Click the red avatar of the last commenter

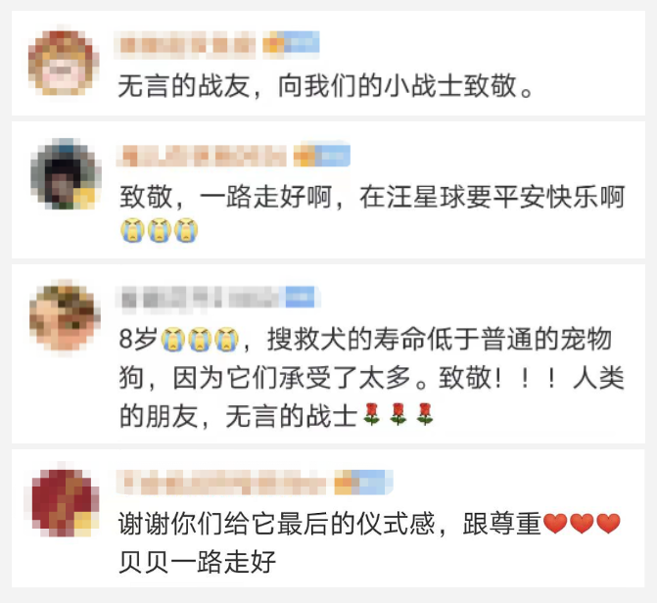tap(66, 502)
